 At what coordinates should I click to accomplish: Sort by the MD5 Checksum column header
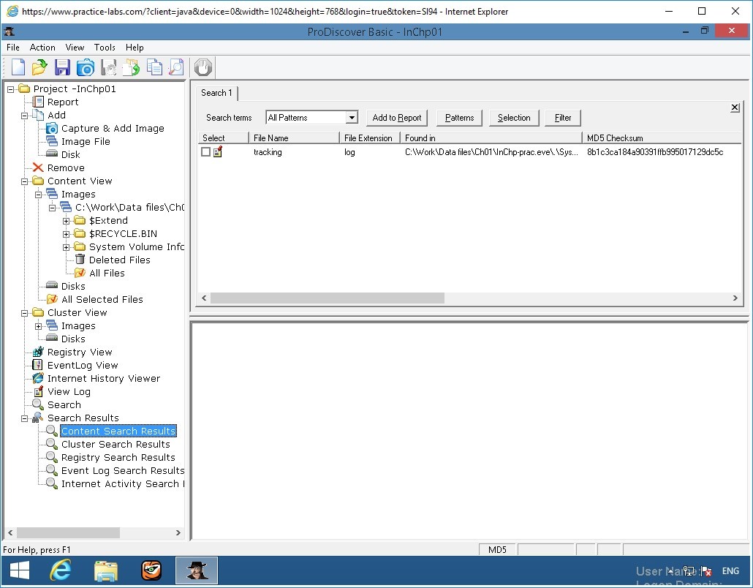click(x=662, y=138)
